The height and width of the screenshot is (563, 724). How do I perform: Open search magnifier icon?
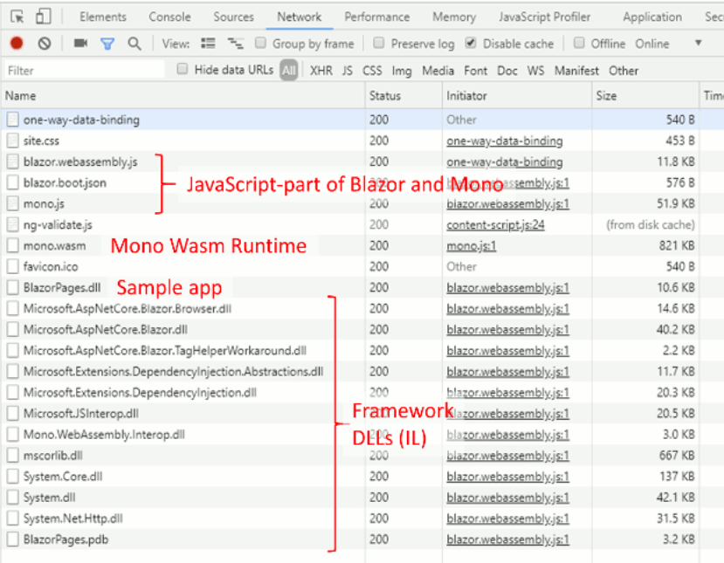point(134,44)
